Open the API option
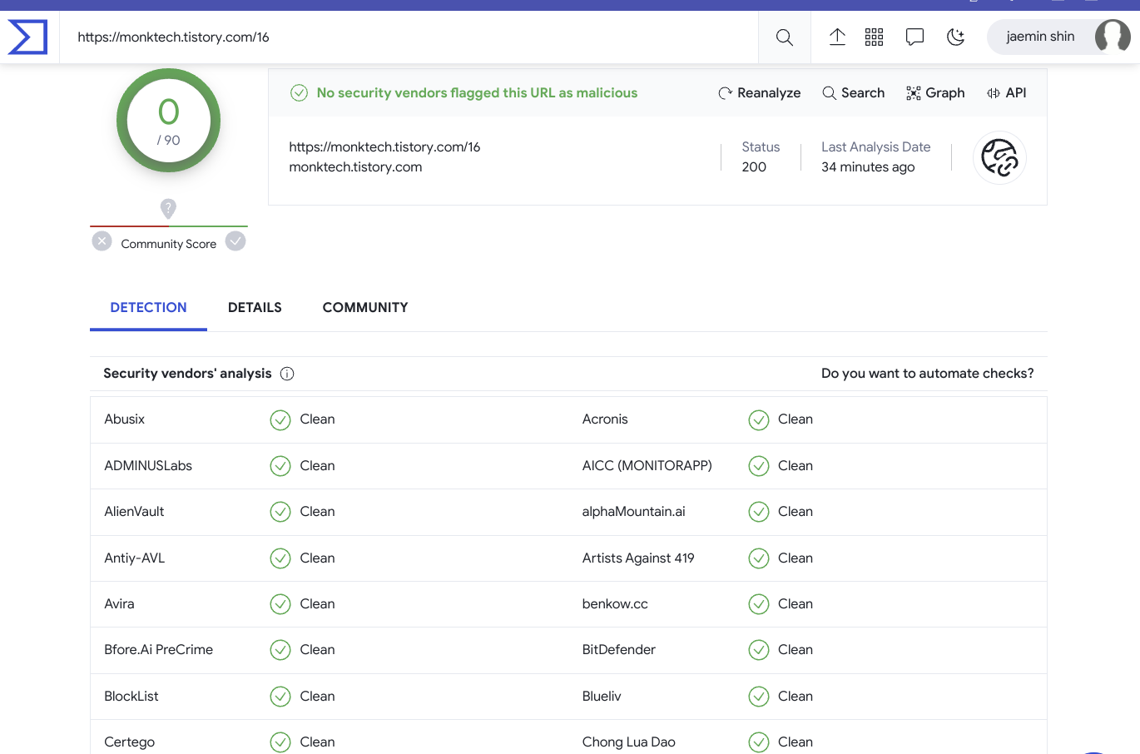 pyautogui.click(x=1006, y=93)
